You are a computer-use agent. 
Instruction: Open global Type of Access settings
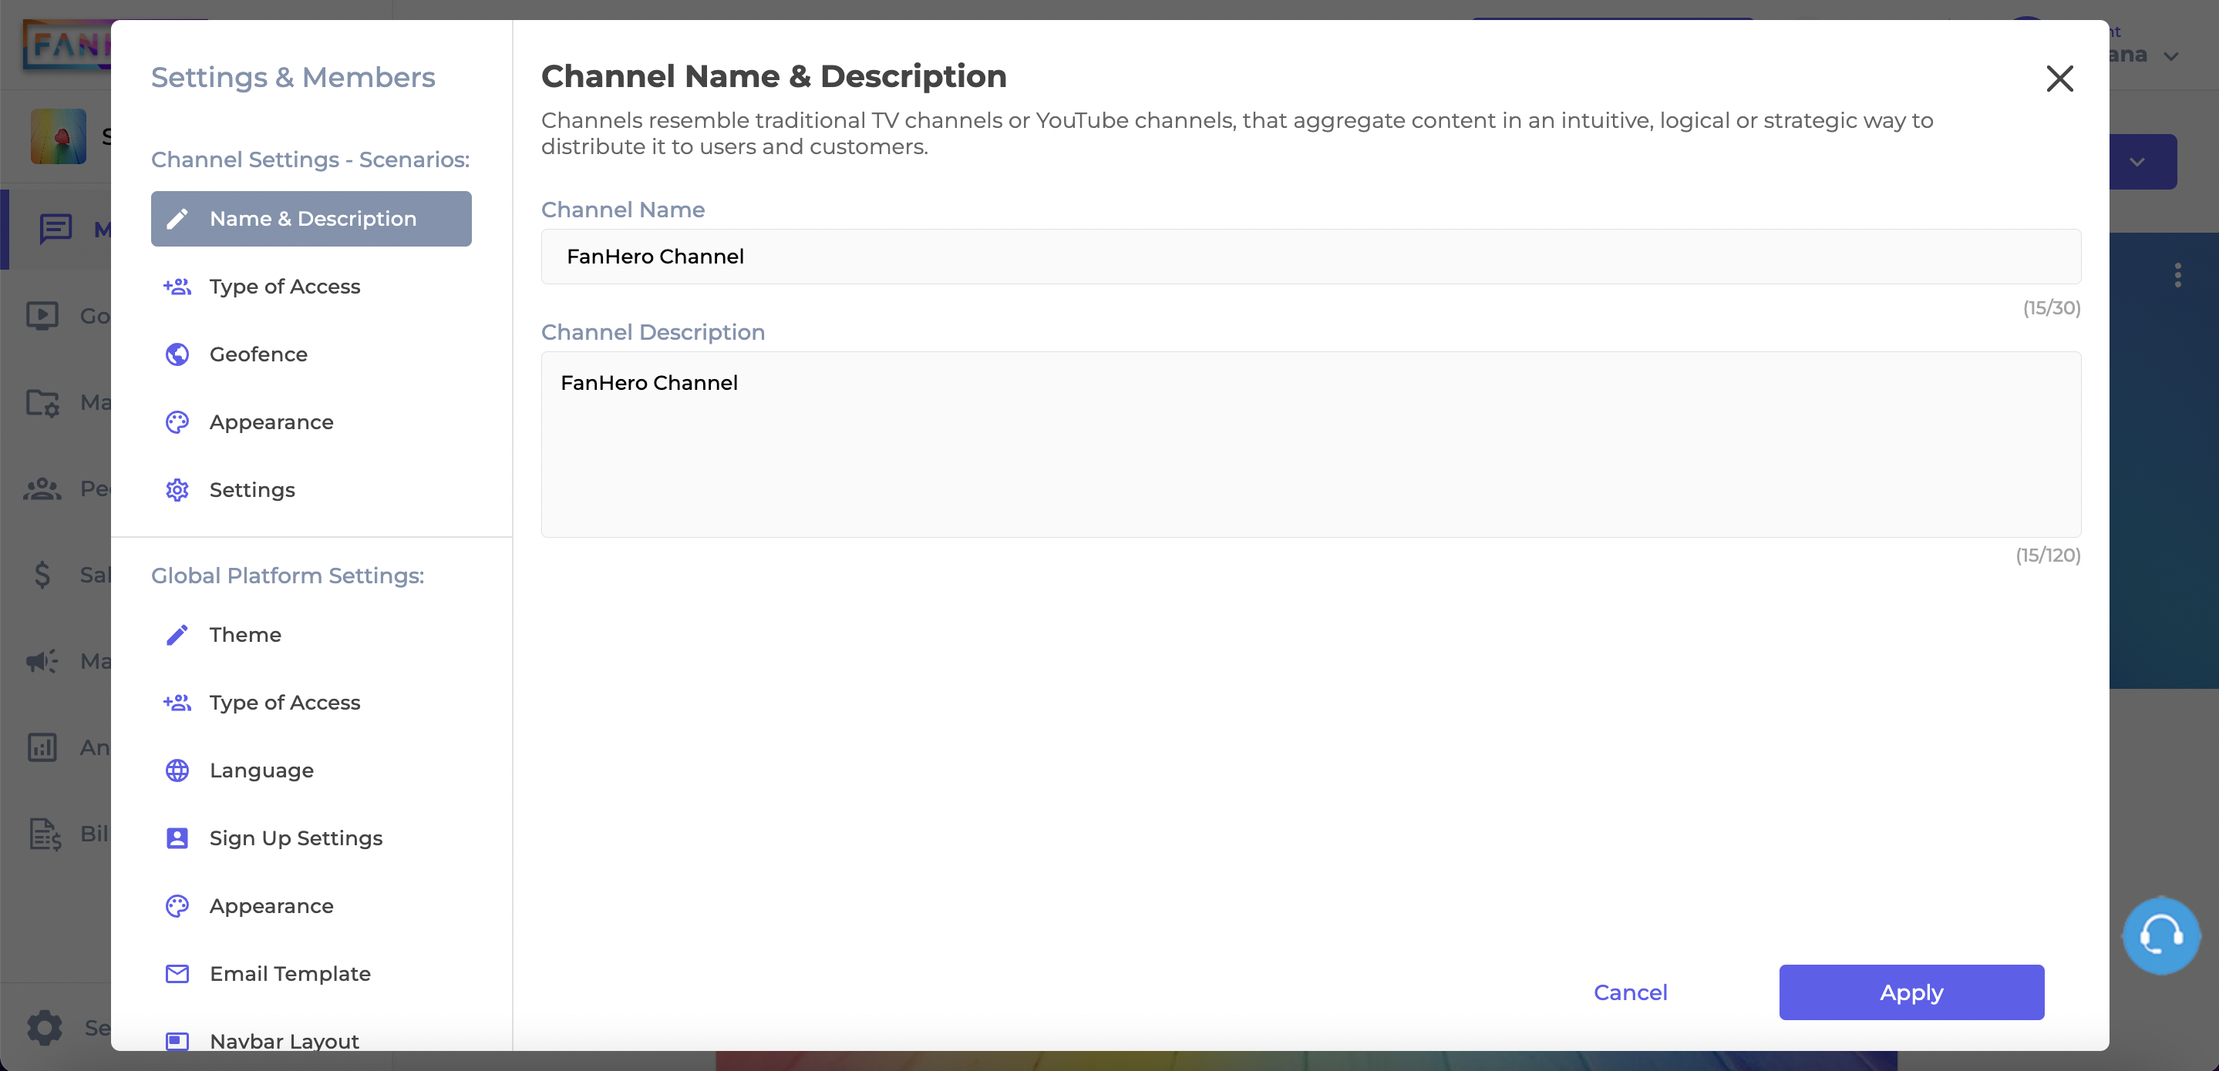point(311,703)
